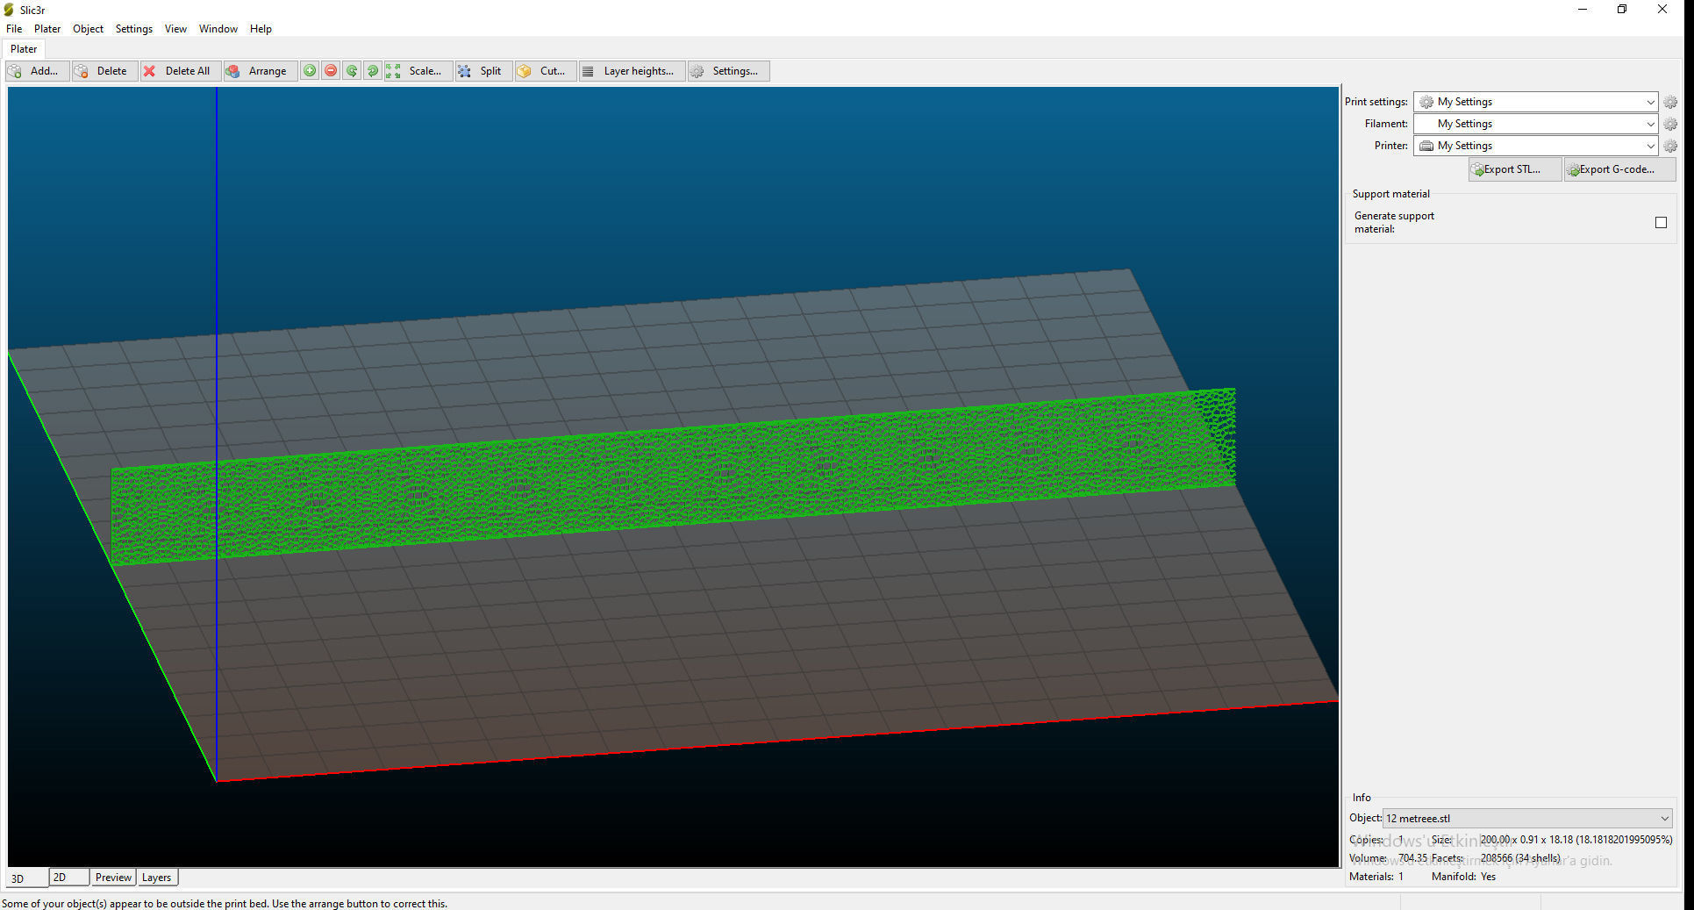The width and height of the screenshot is (1694, 910).
Task: Click the gear icon beside Print settings
Action: tap(1670, 102)
